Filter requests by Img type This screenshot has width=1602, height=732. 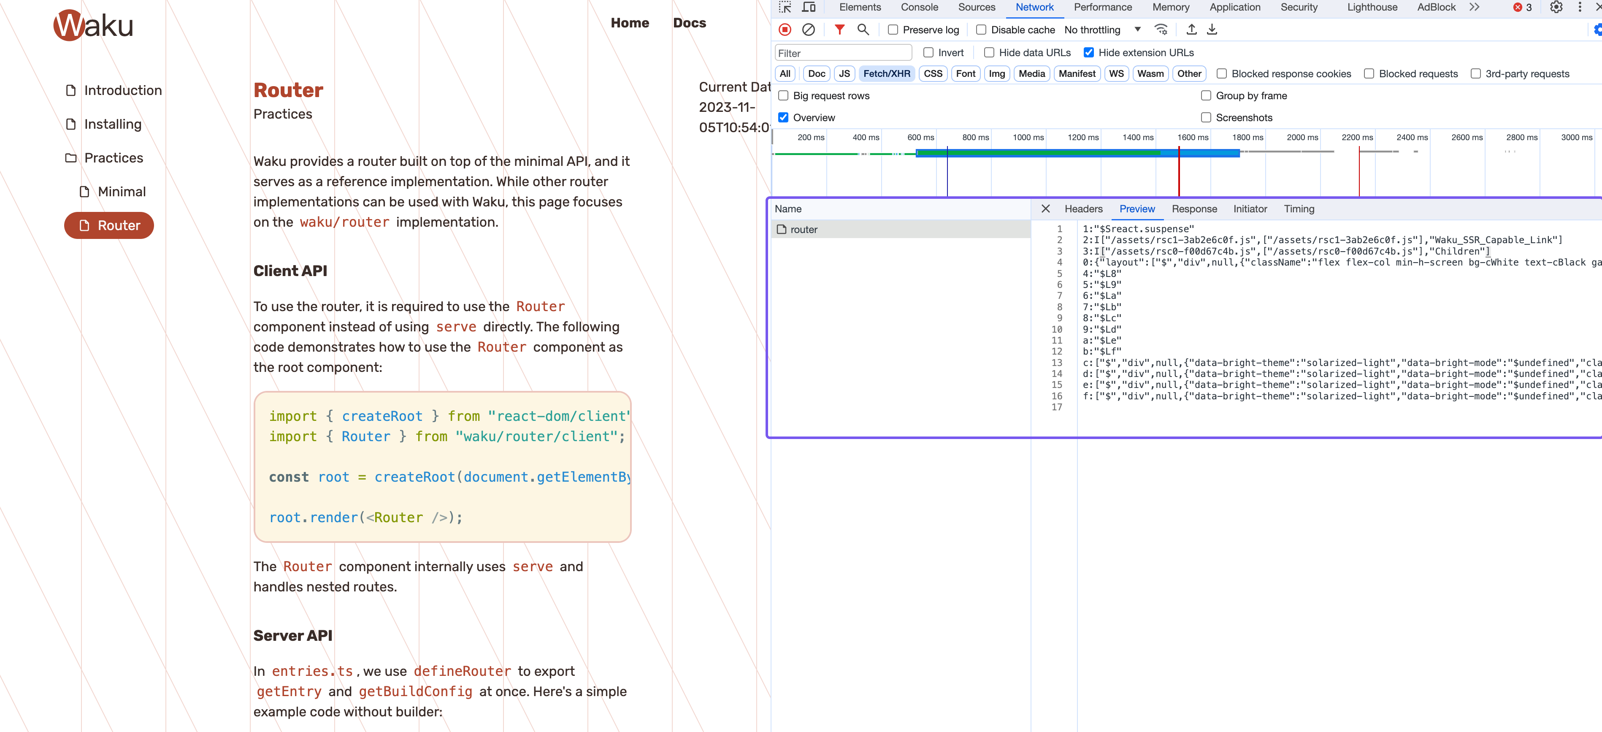[996, 74]
